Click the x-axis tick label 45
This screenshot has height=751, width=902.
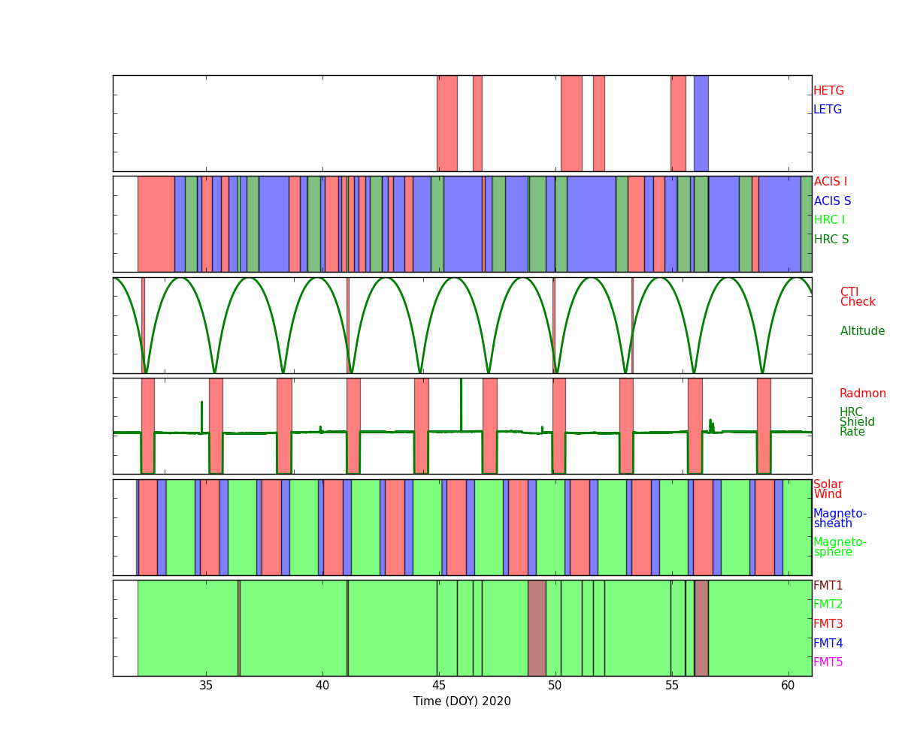pyautogui.click(x=439, y=686)
